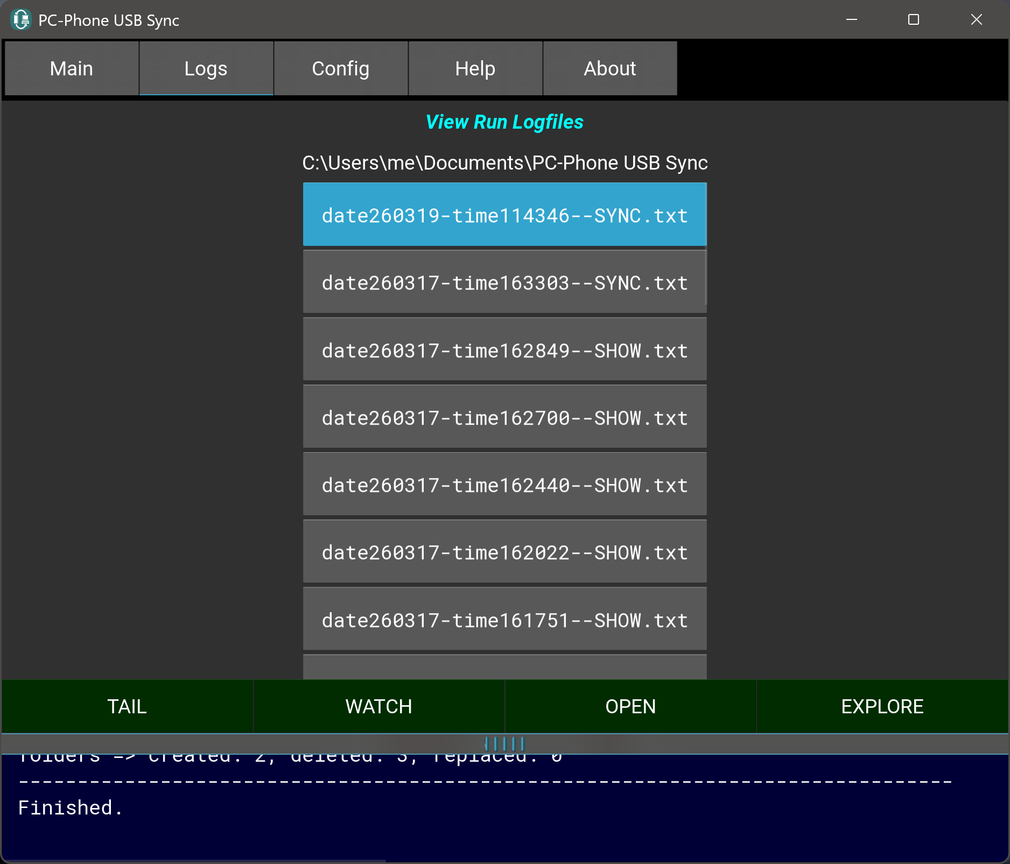Go to the Config tab
Image resolution: width=1010 pixels, height=864 pixels.
340,68
